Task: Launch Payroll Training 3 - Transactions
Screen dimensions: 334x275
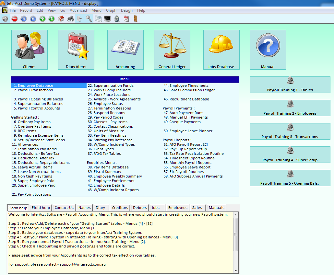Action: tap(290, 131)
